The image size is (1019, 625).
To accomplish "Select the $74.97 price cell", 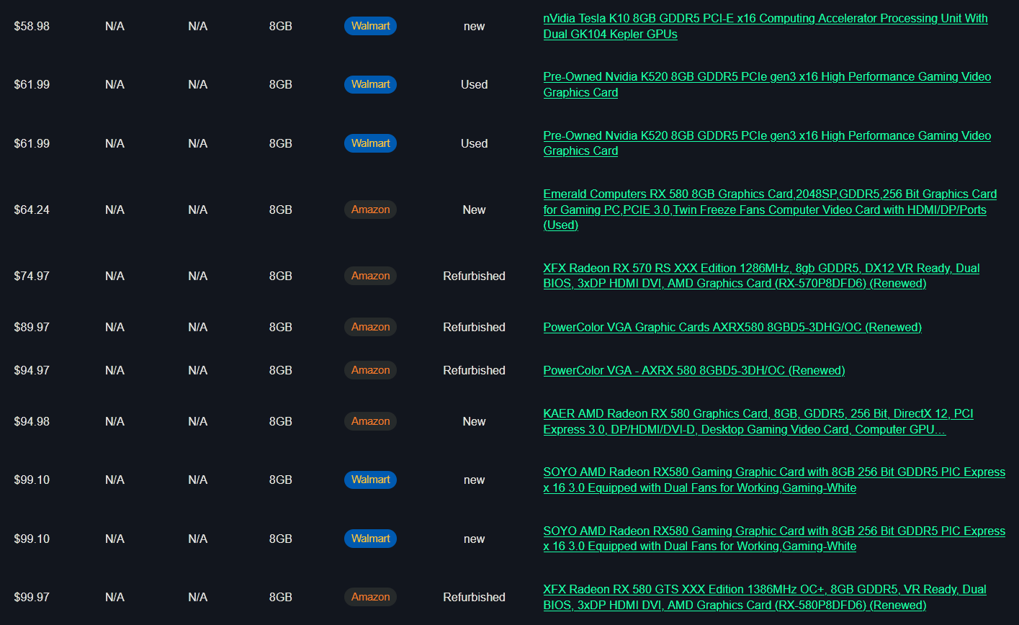I will (32, 276).
